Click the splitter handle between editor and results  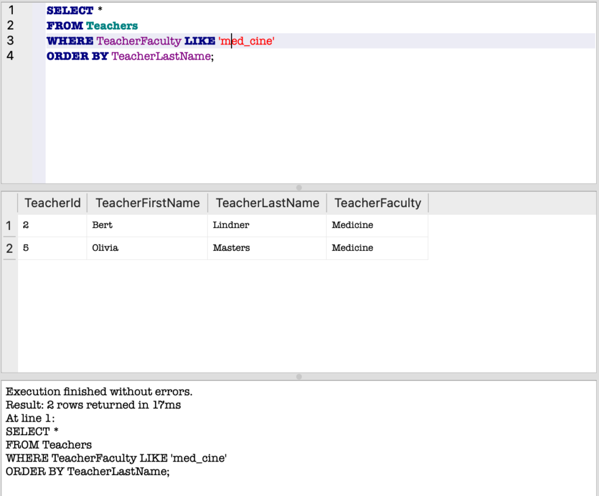click(x=299, y=187)
